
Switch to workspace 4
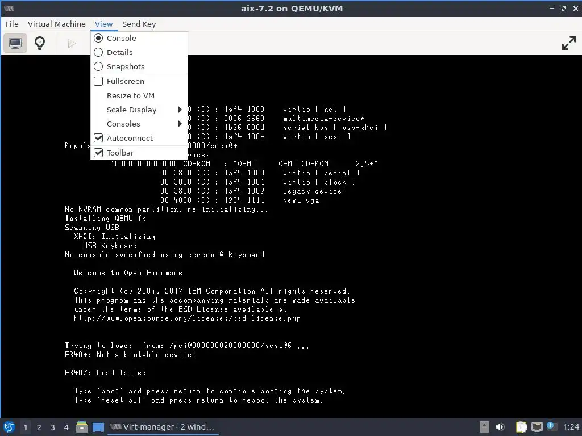[x=66, y=427]
